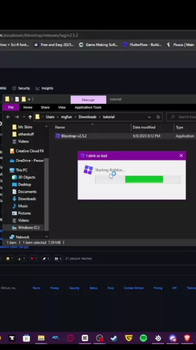Viewport: 196px width, 350px height.
Task: Click the 9/8/2023 8:12 PM date cell
Action: click(x=146, y=136)
